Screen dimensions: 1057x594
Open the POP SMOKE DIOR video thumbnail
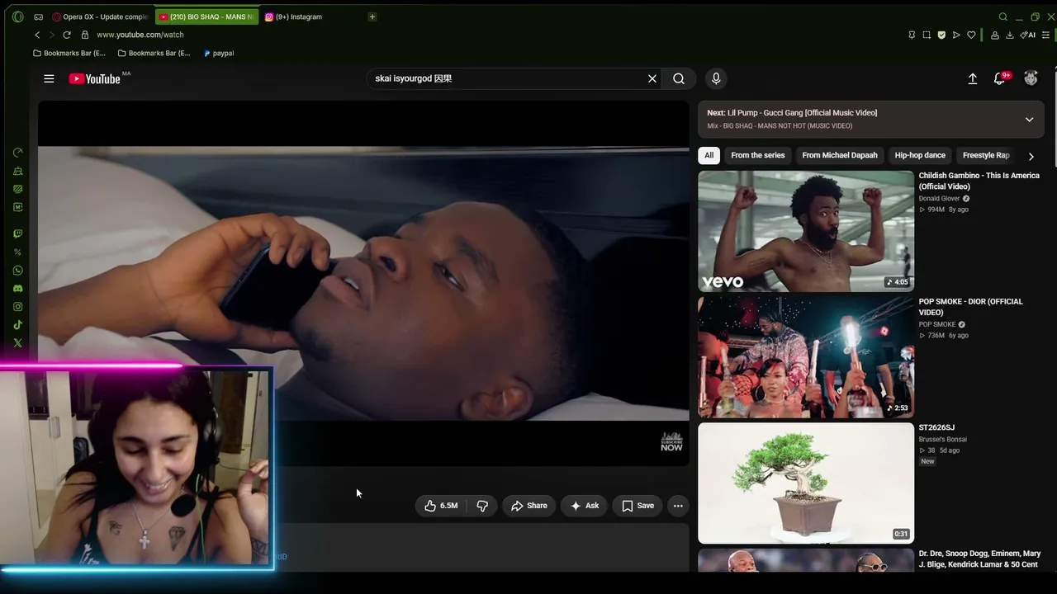(x=806, y=357)
